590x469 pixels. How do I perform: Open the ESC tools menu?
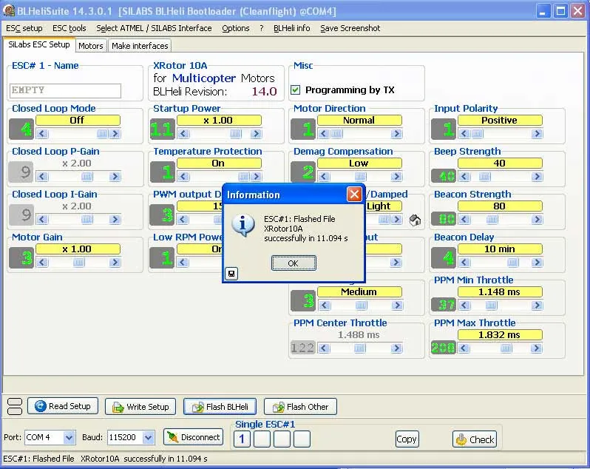click(x=69, y=28)
